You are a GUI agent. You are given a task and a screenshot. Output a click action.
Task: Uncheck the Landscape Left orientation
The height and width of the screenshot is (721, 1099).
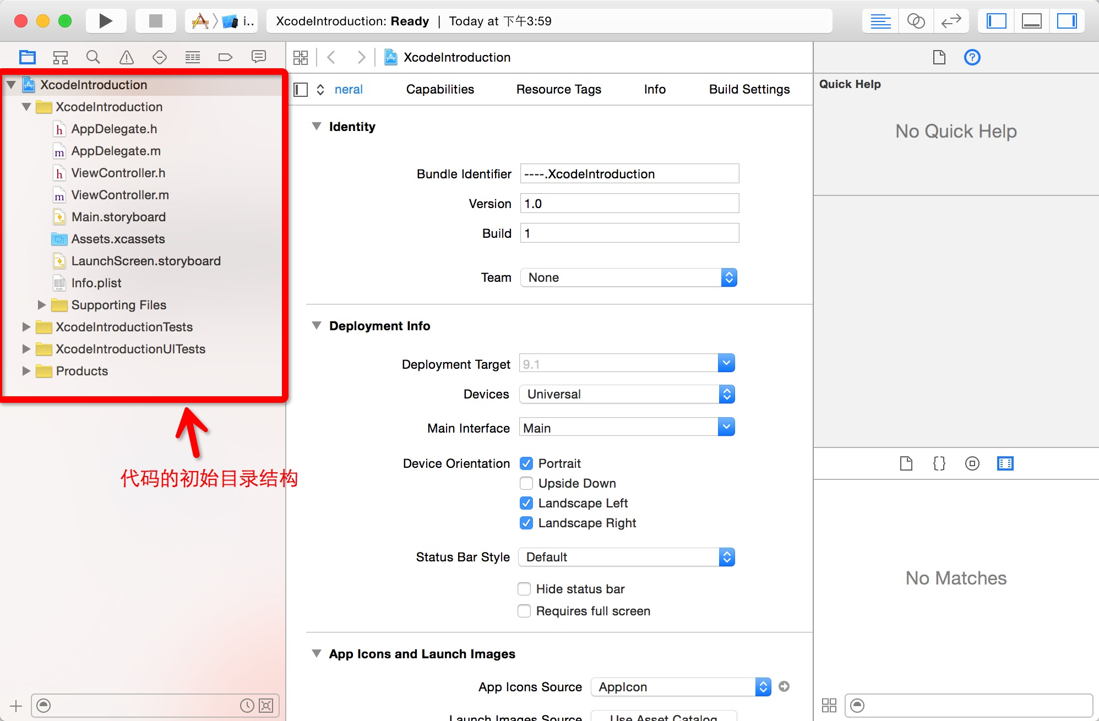click(526, 503)
